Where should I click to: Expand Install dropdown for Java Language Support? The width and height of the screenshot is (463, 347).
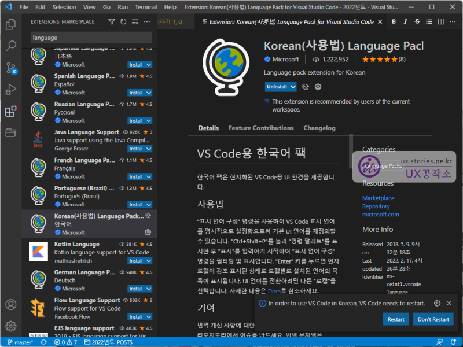click(x=149, y=149)
